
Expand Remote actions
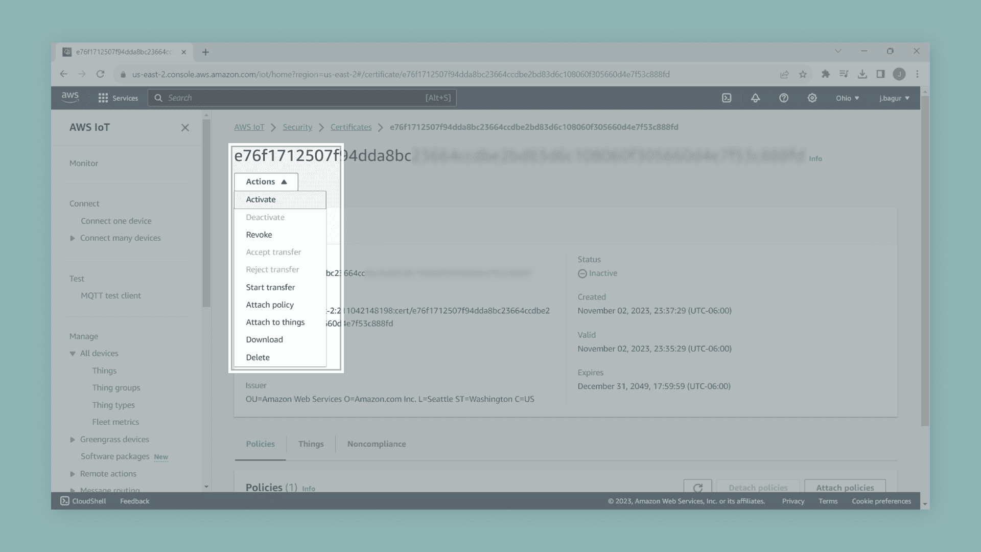click(x=73, y=474)
